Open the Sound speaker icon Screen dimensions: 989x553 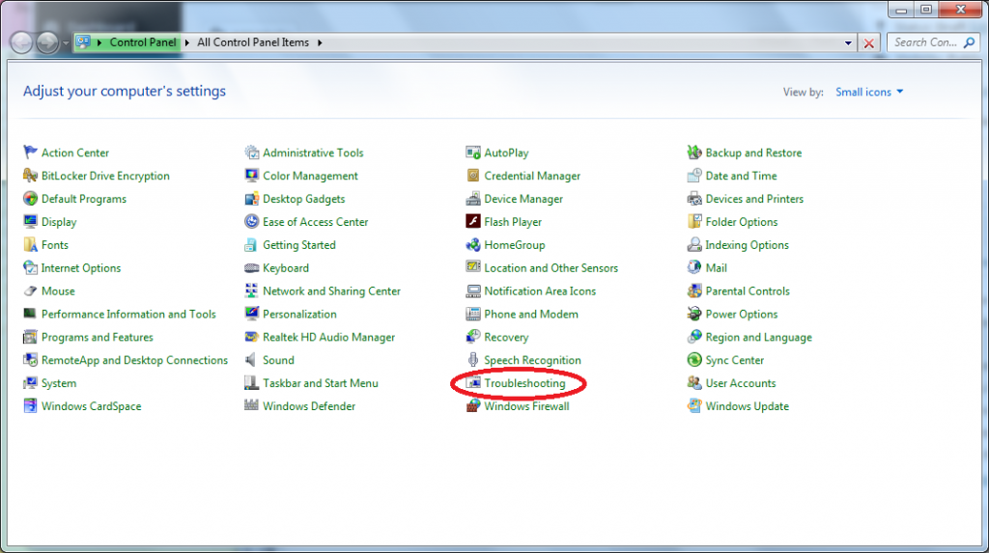(252, 360)
